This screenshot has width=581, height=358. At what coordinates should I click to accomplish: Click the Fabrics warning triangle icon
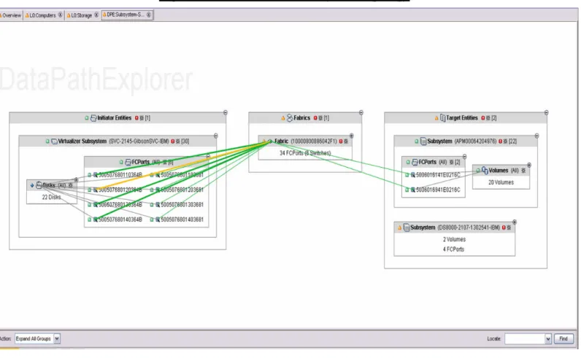coord(283,118)
